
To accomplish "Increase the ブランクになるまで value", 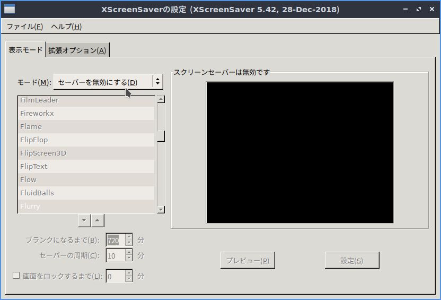I will click(129, 237).
